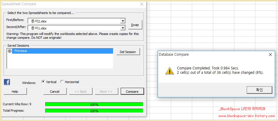Open Help

click(15, 91)
